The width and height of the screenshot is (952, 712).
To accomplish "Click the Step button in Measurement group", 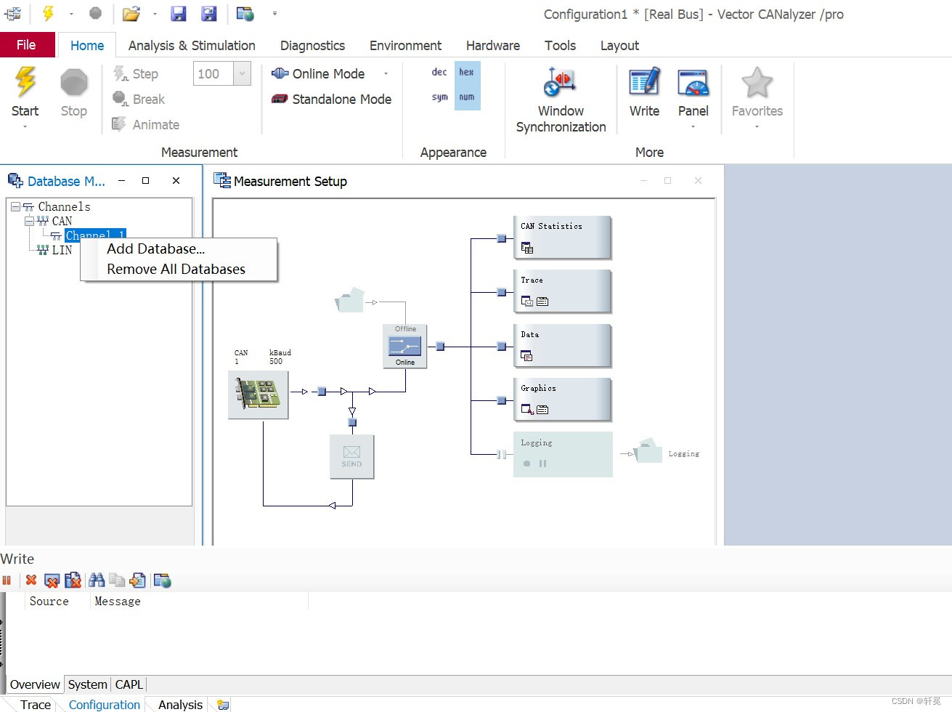I will coord(136,73).
